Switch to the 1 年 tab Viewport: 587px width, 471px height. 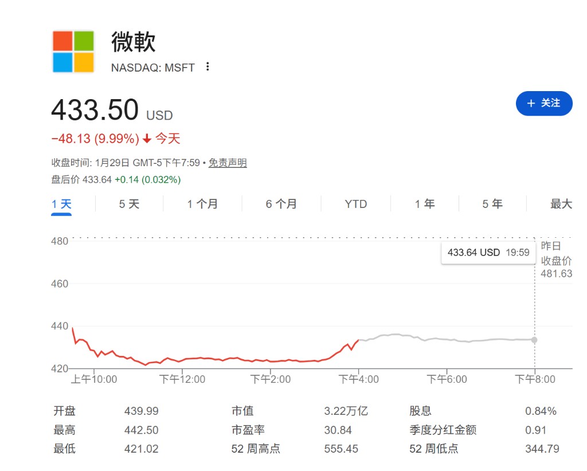click(x=425, y=204)
